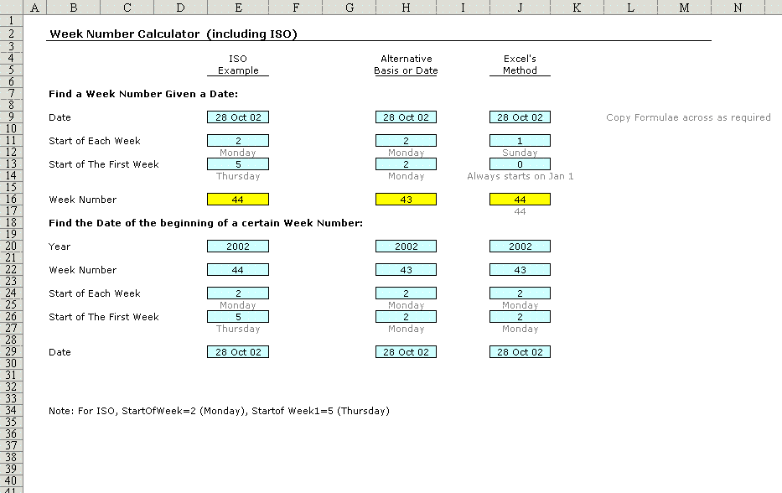Click the yellow Week Number cell under Excel's Method

pyautogui.click(x=520, y=200)
